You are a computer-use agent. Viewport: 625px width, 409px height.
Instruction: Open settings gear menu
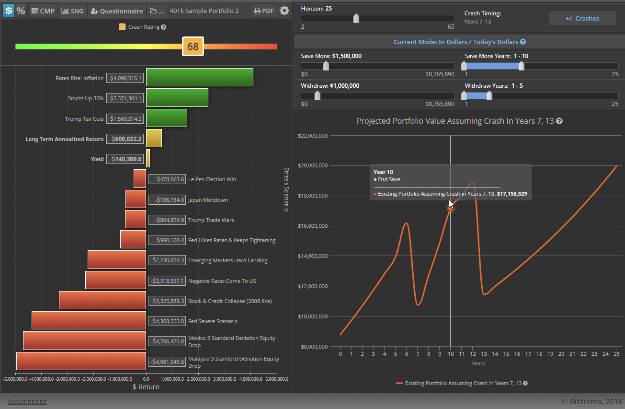284,11
